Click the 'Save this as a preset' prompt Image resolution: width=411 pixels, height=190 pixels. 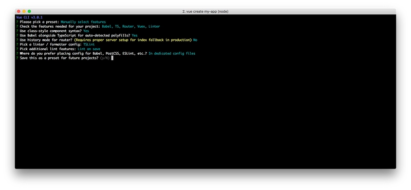click(59, 58)
